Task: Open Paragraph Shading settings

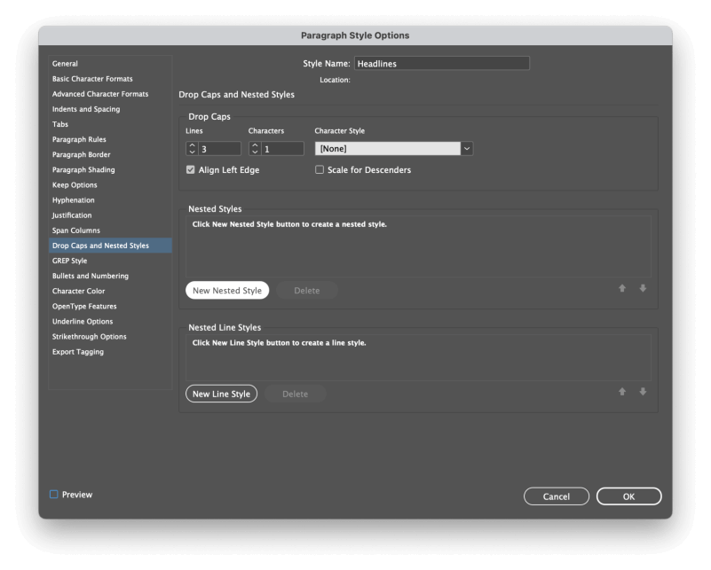Action: (x=110, y=170)
